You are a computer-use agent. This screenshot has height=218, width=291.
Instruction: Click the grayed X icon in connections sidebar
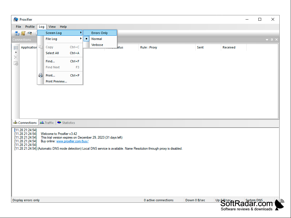[16, 57]
